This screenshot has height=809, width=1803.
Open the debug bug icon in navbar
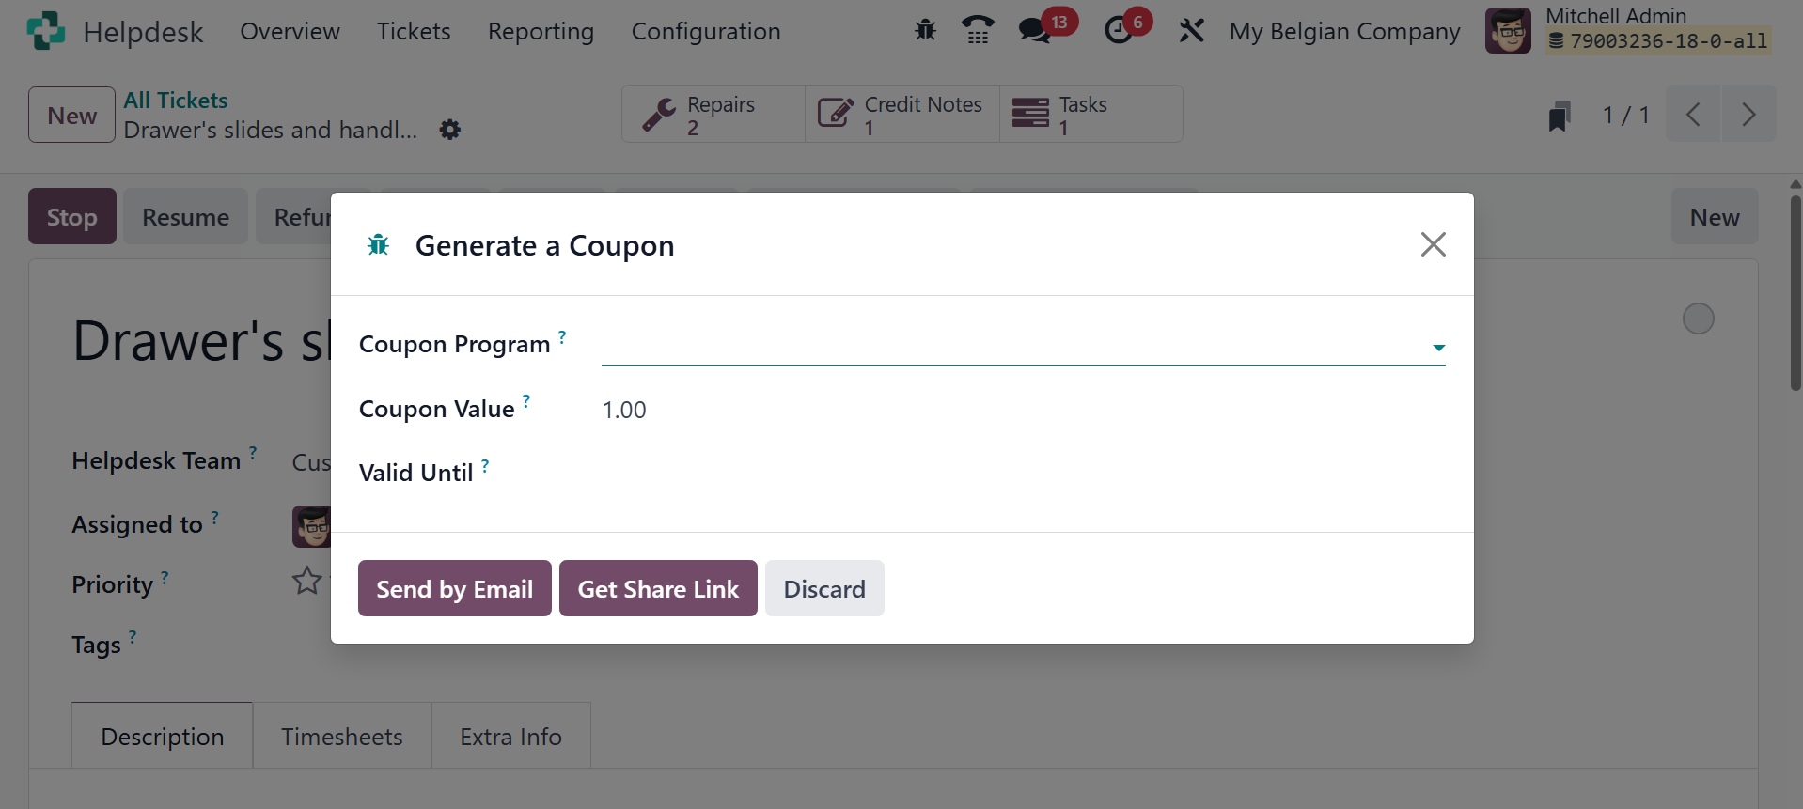tap(925, 31)
